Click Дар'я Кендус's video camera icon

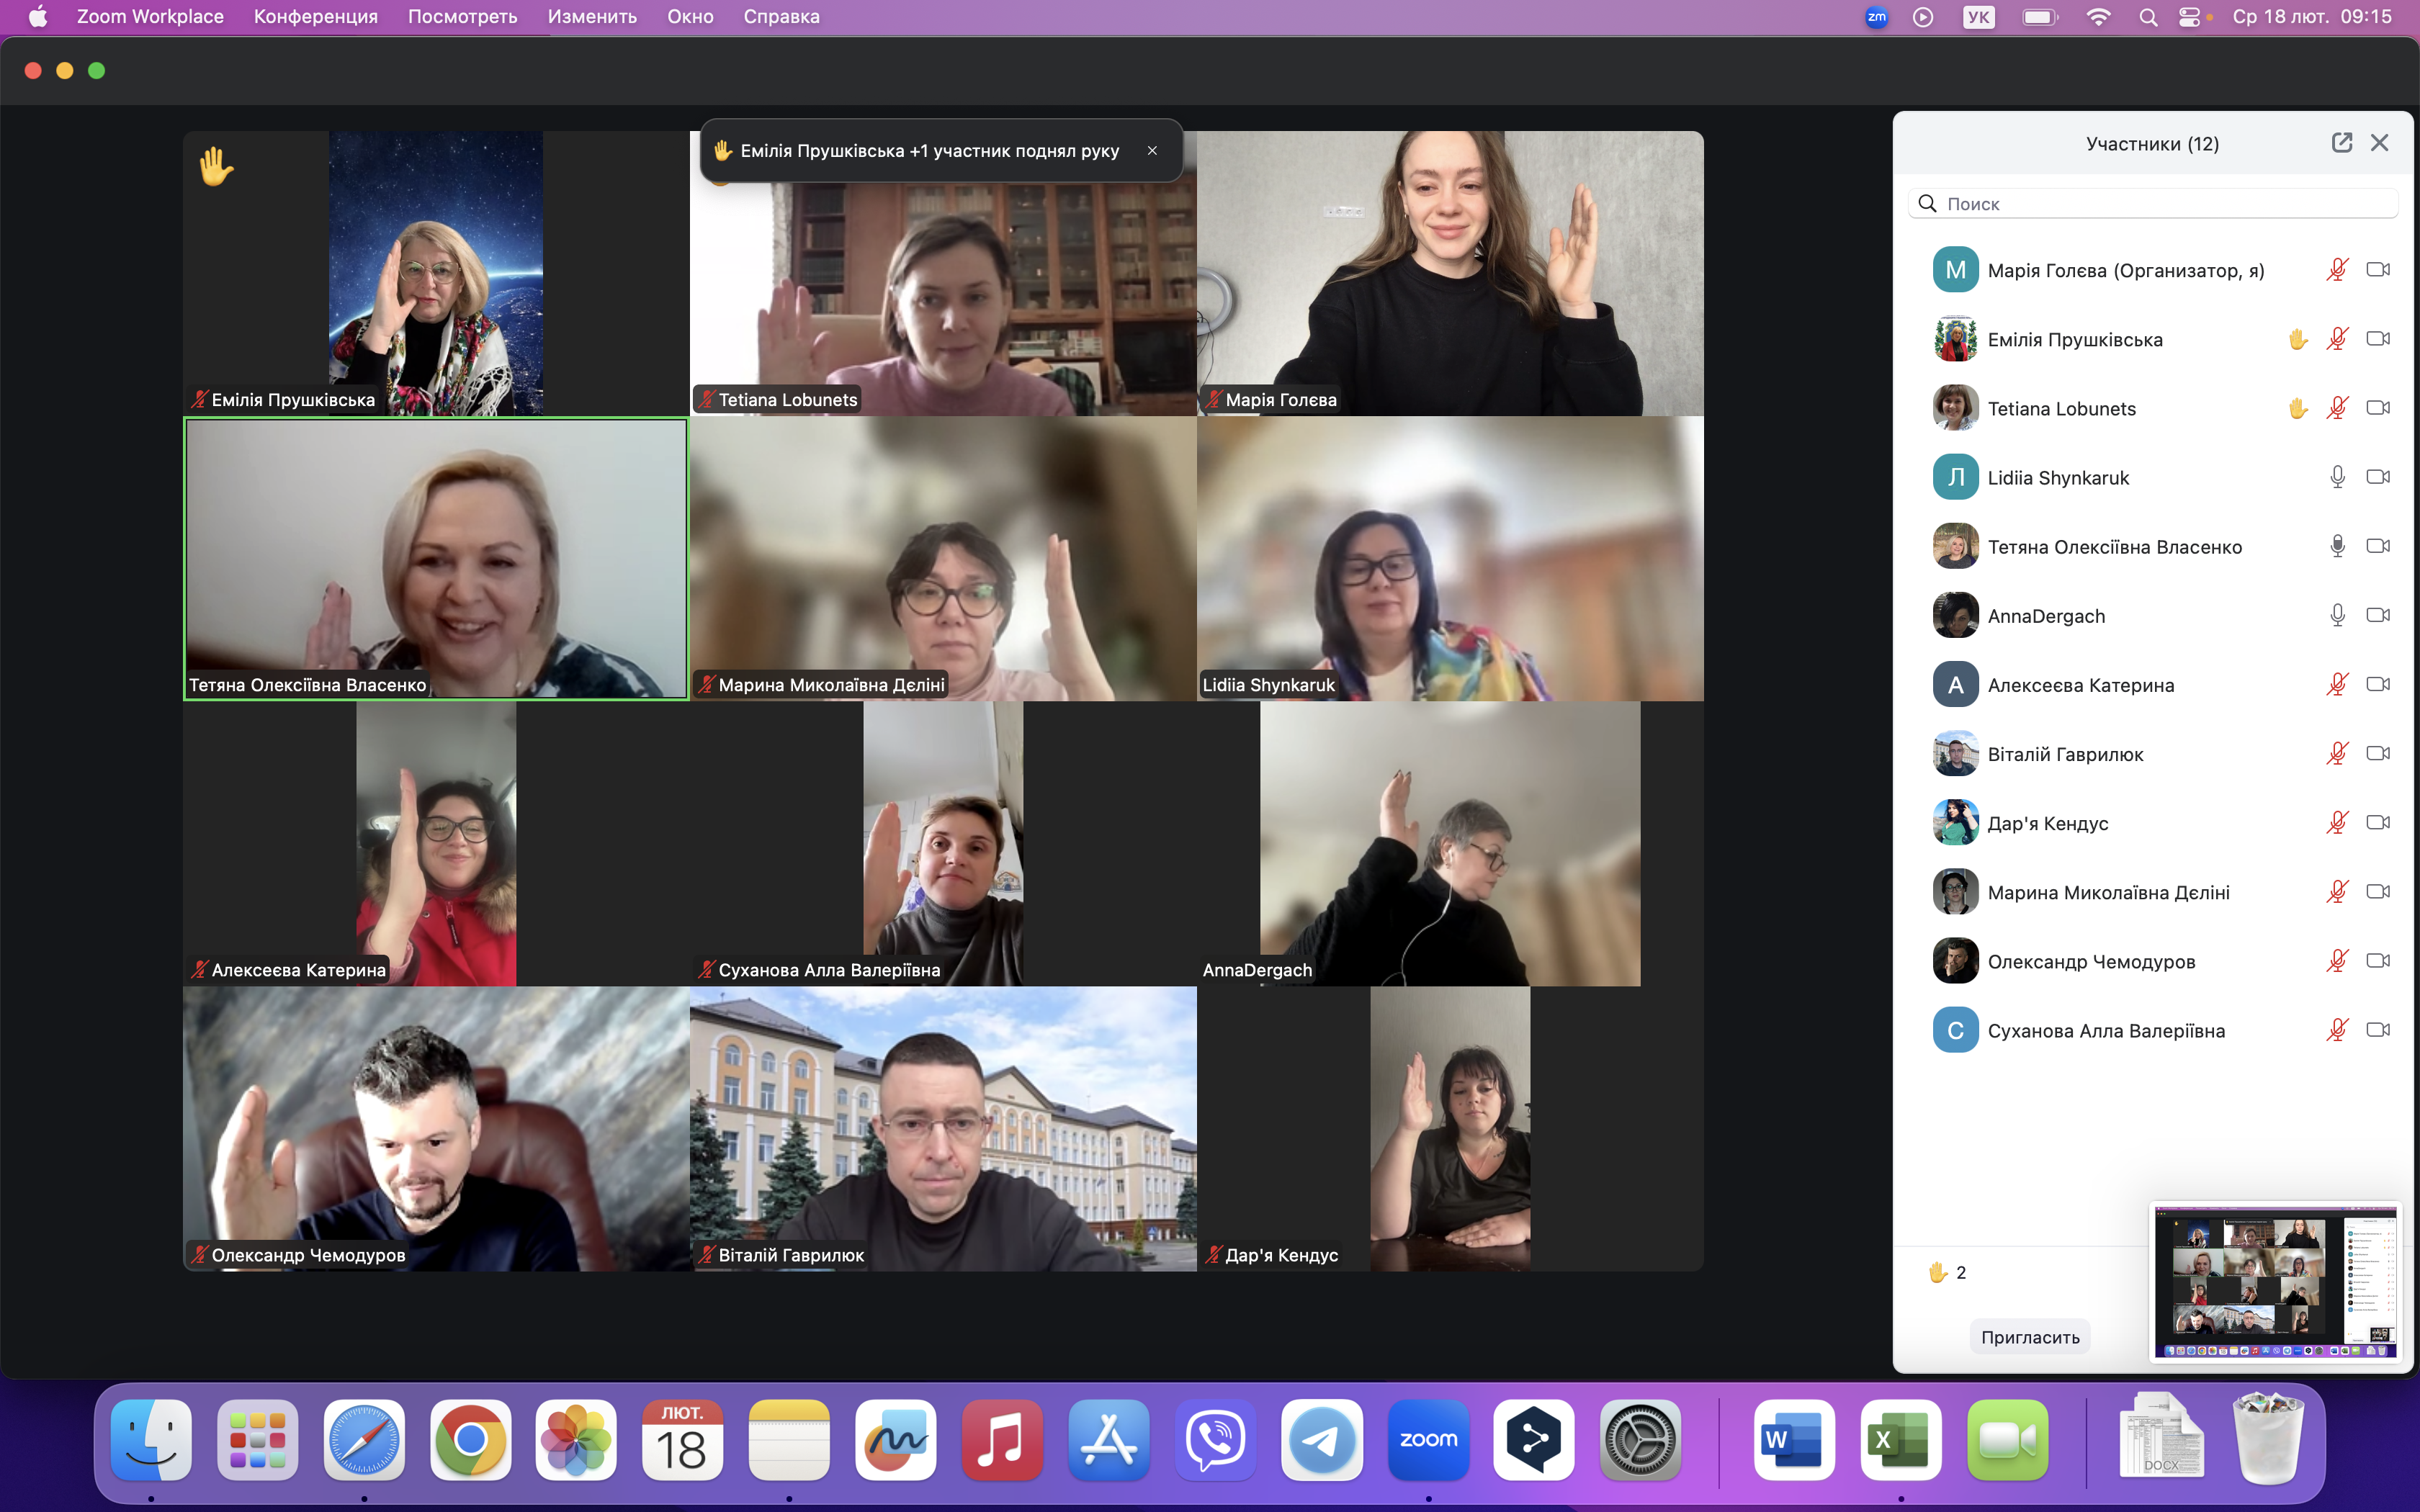(2378, 822)
